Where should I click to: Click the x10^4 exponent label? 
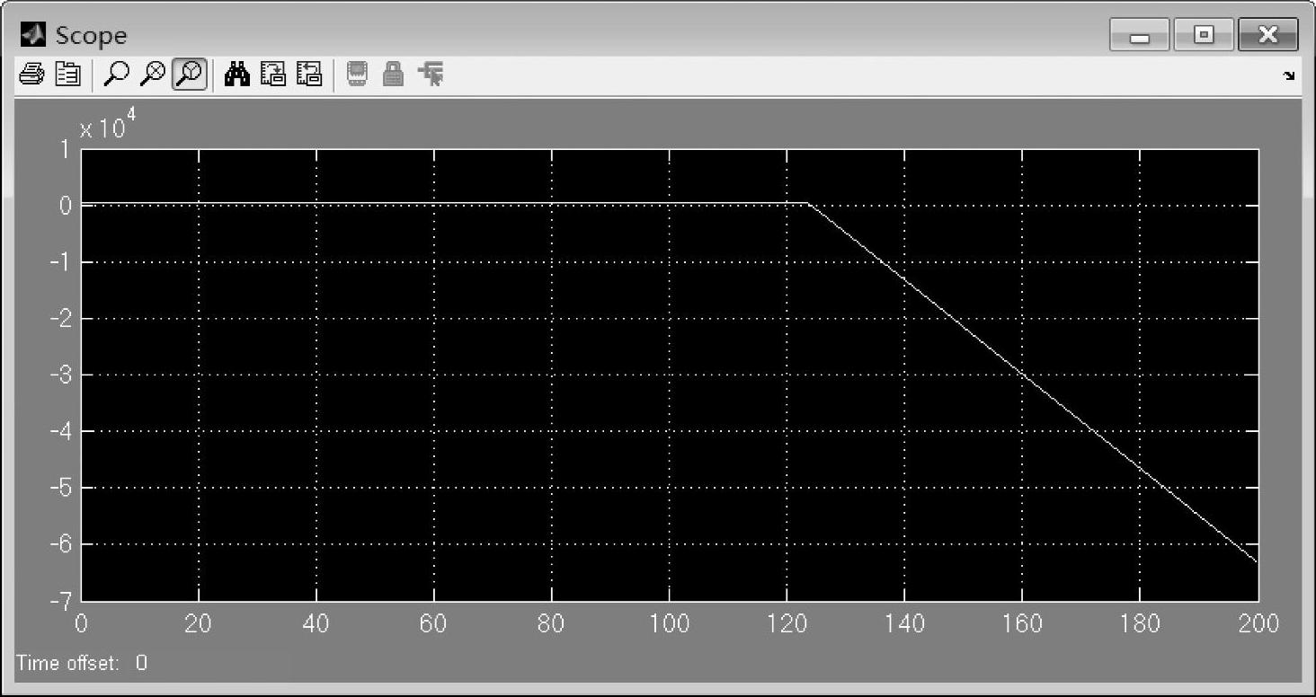pyautogui.click(x=106, y=124)
